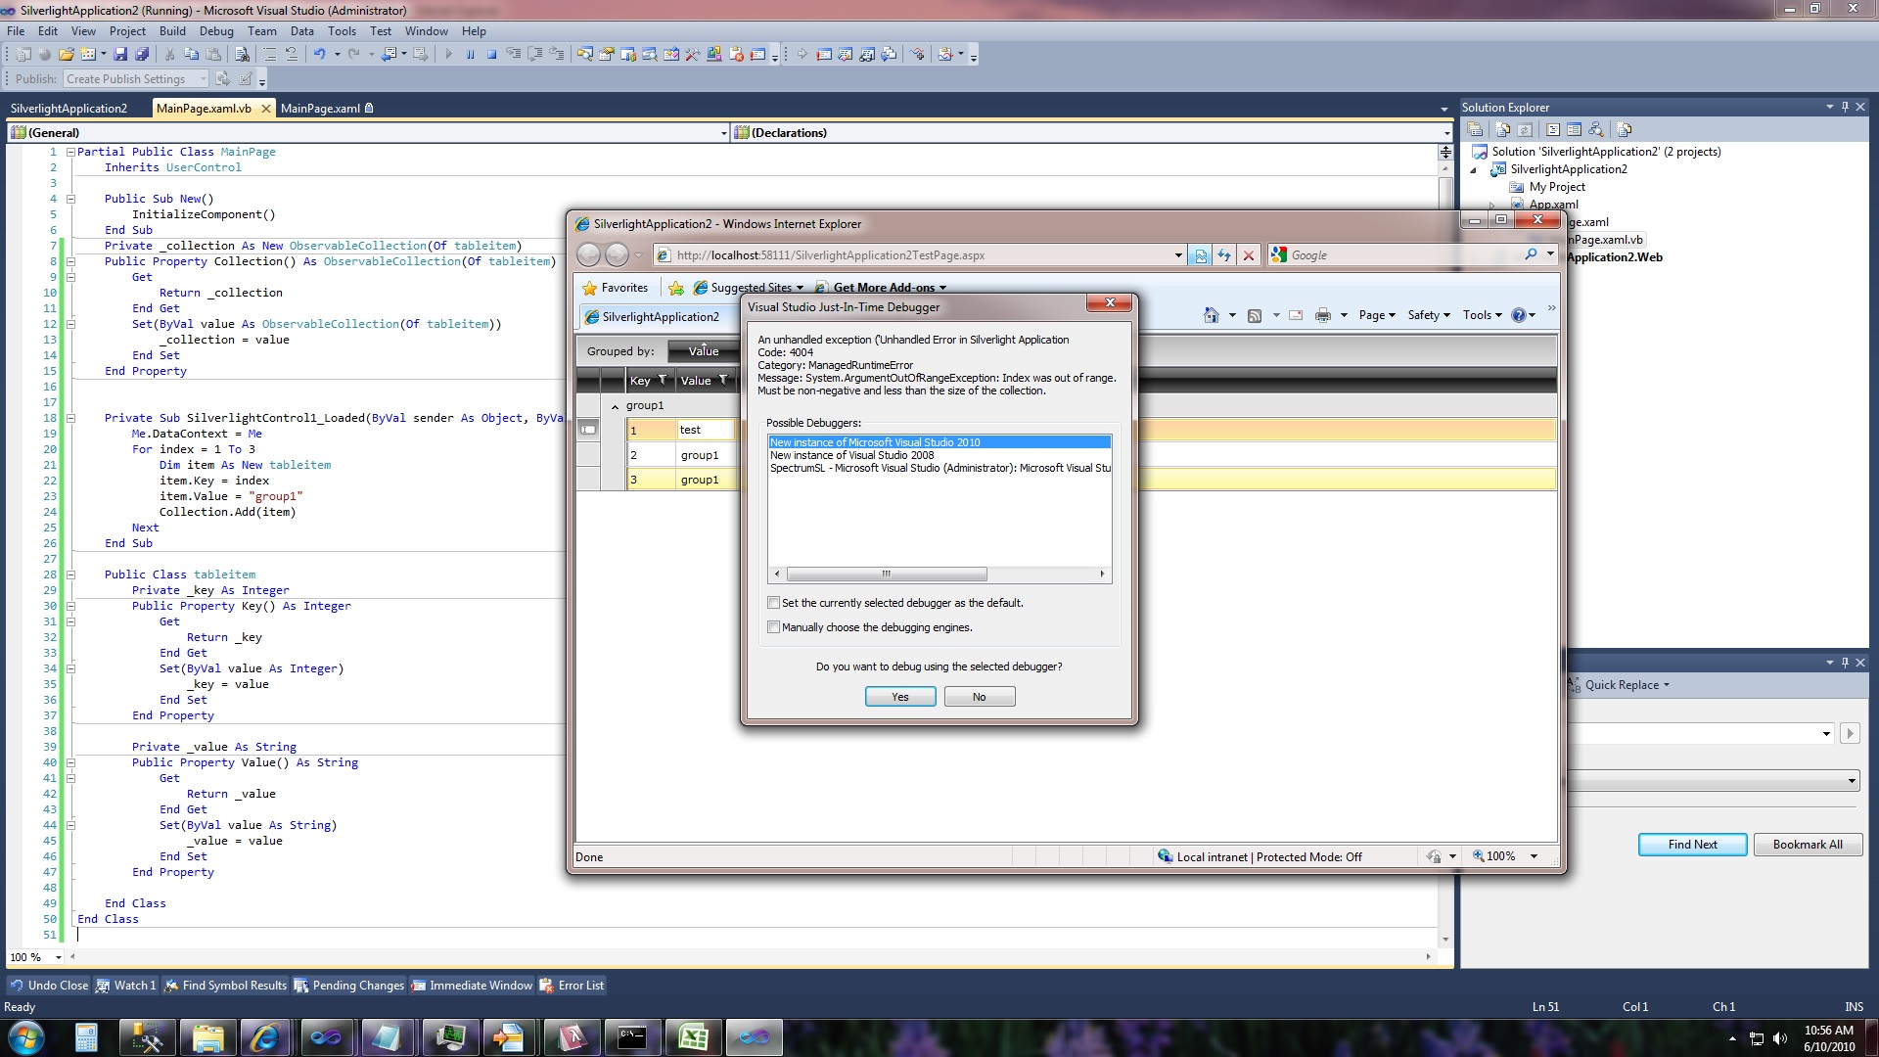1879x1057 pixels.
Task: Open Internet Explorer from the Windows taskbar
Action: click(x=264, y=1037)
